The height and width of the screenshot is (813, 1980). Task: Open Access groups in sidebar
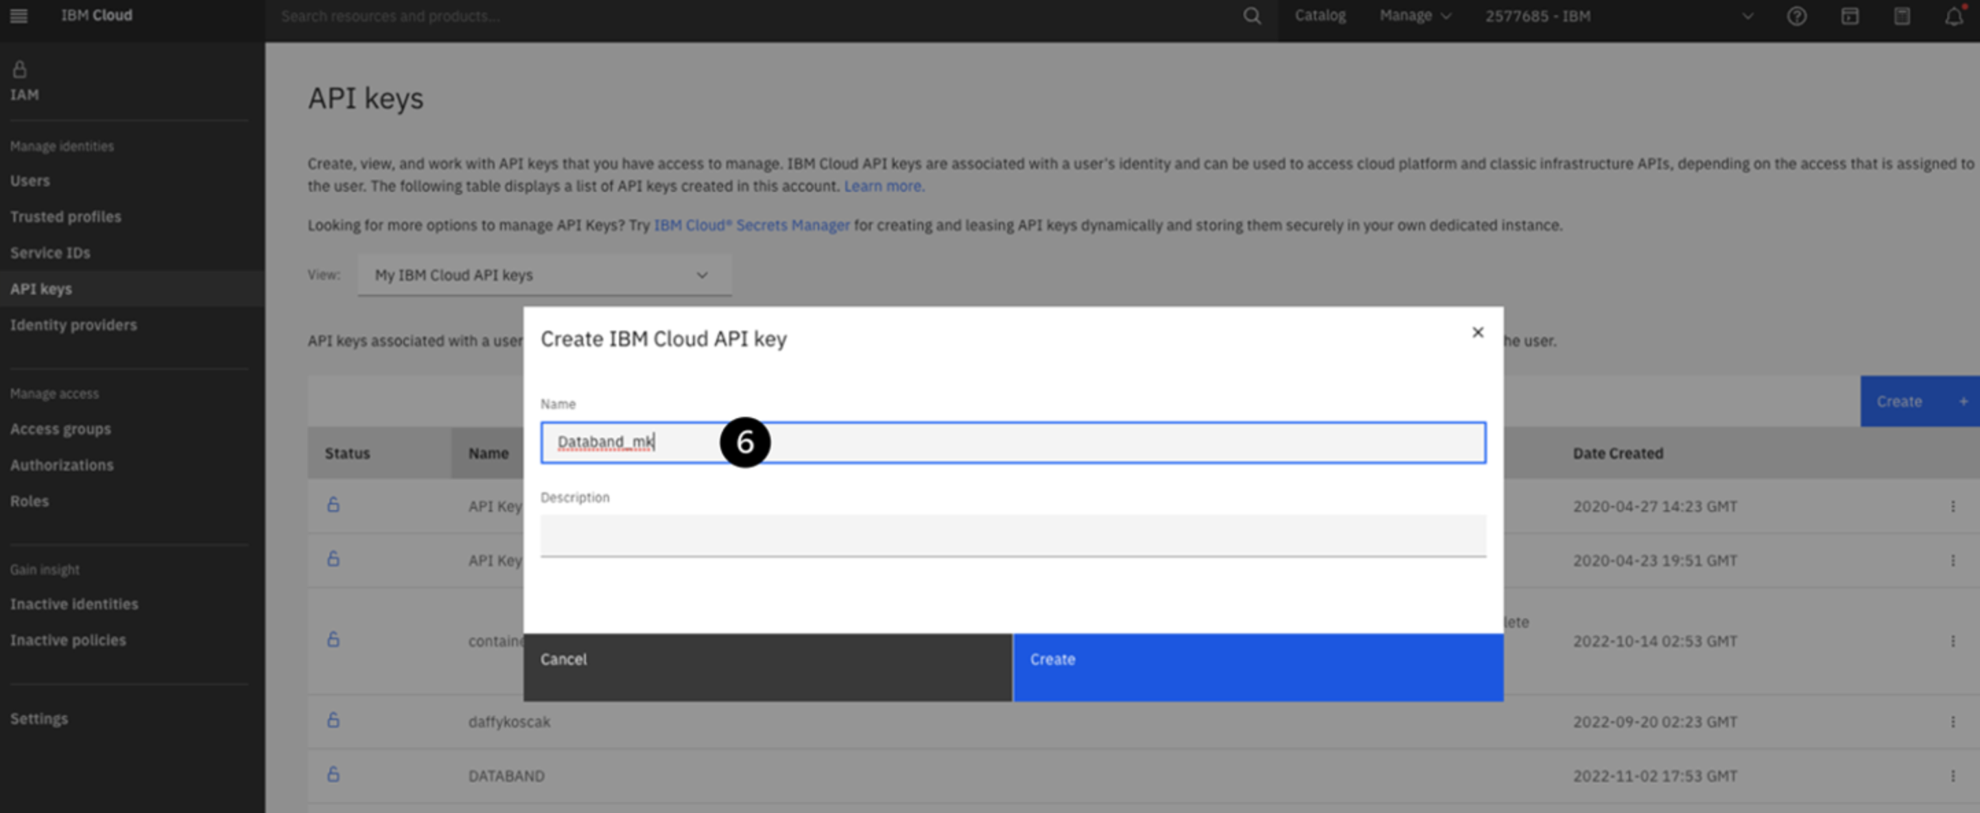click(x=60, y=429)
